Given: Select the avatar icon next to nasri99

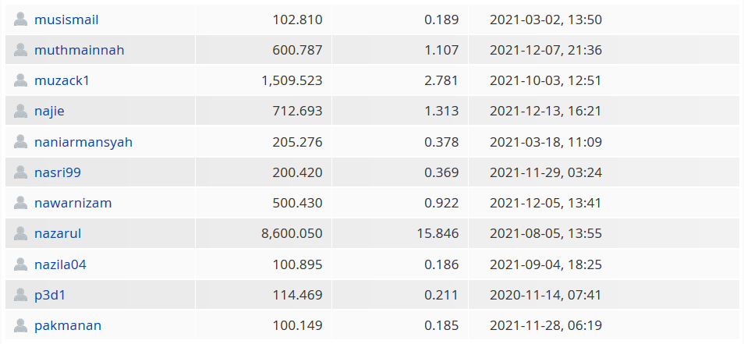Looking at the screenshot, I should (x=20, y=172).
